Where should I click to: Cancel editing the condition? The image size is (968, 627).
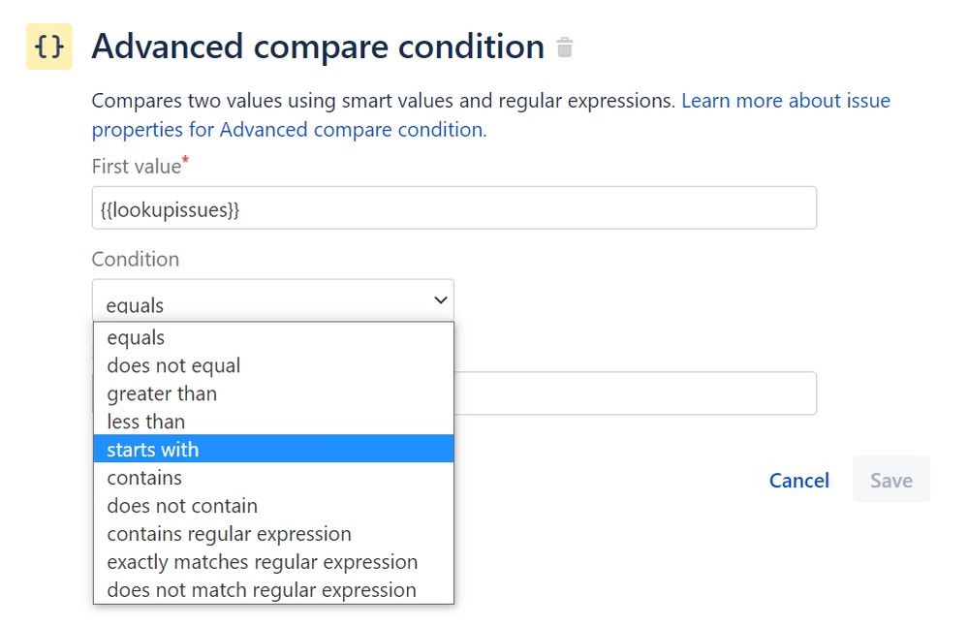pyautogui.click(x=798, y=479)
